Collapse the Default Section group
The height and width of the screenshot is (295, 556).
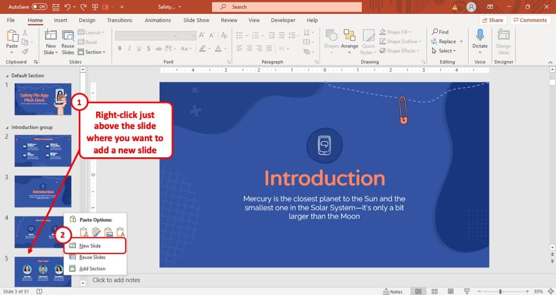(x=7, y=76)
